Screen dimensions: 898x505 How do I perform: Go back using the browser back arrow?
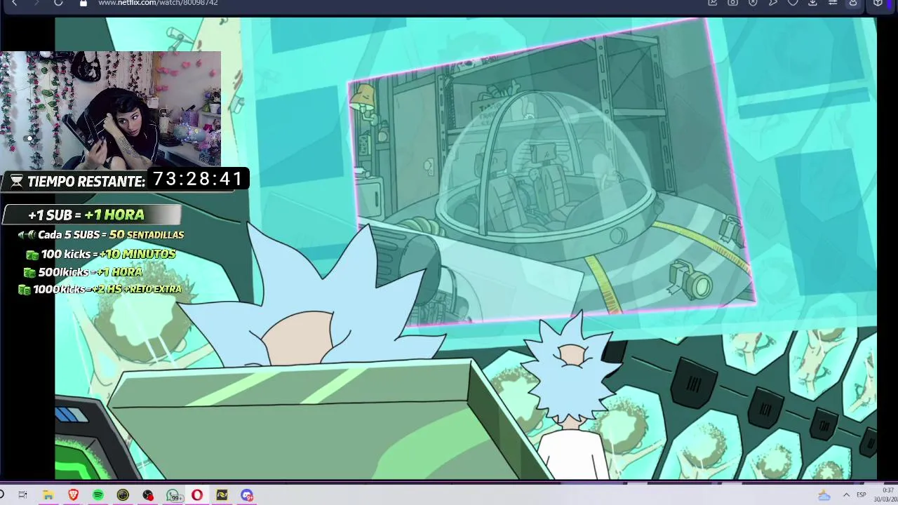click(14, 3)
